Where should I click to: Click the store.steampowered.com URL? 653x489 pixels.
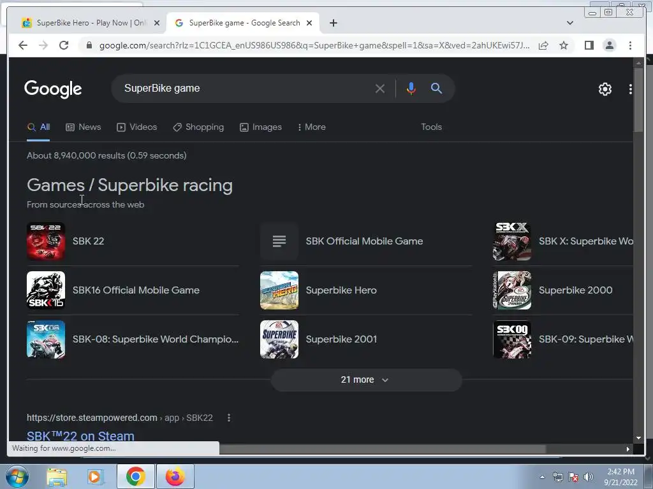pyautogui.click(x=92, y=418)
